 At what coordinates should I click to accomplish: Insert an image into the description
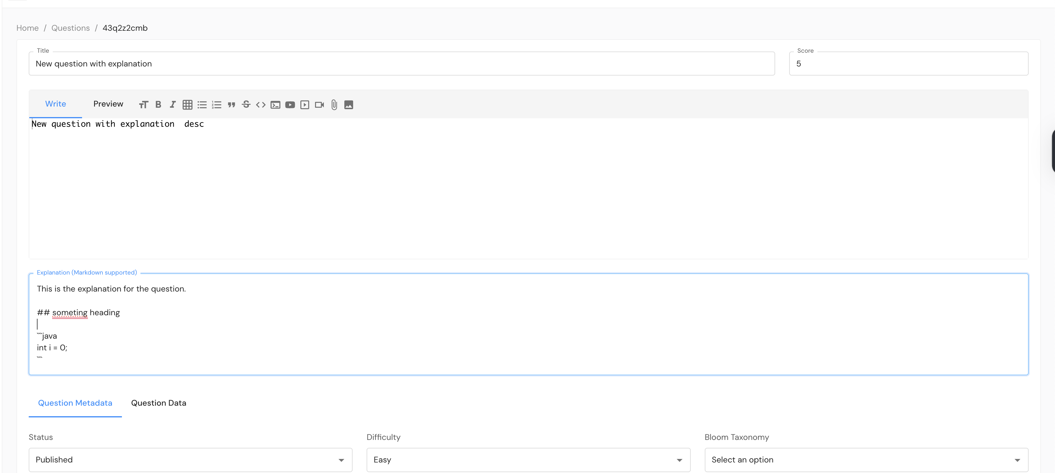tap(348, 105)
